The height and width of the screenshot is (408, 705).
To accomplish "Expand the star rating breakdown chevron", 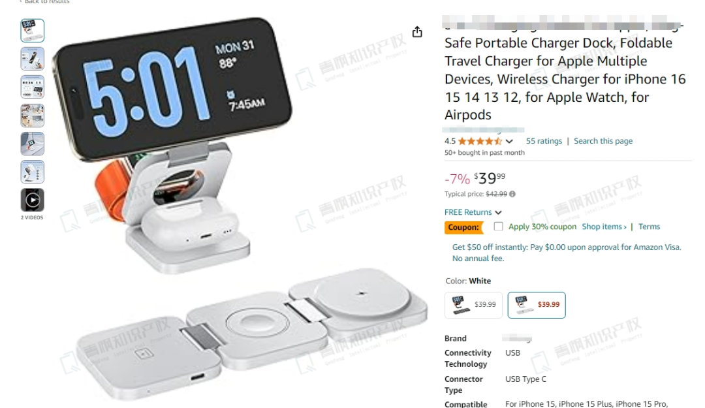I will click(x=509, y=141).
